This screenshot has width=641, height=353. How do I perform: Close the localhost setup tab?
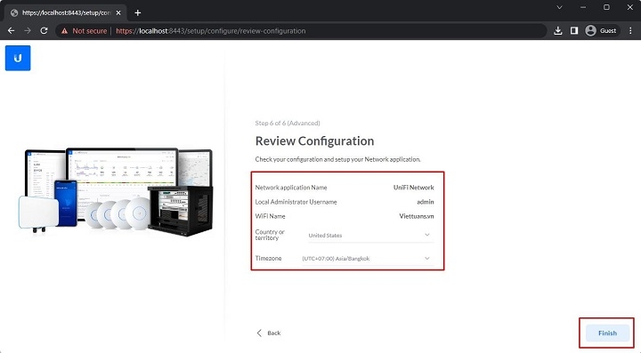pyautogui.click(x=118, y=12)
